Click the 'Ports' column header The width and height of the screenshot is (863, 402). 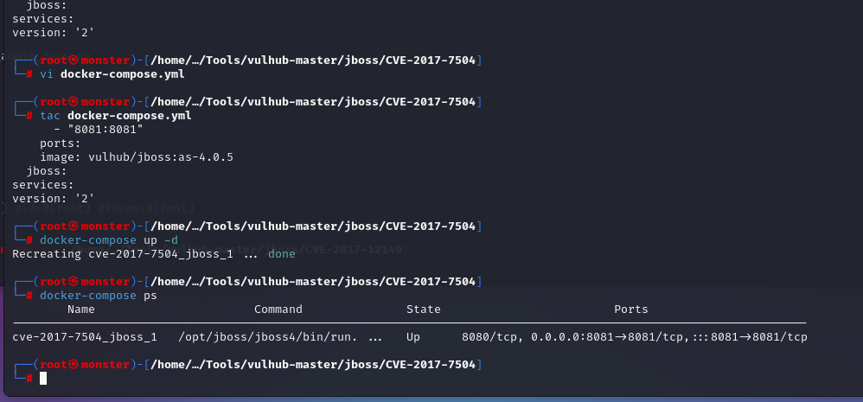click(630, 309)
